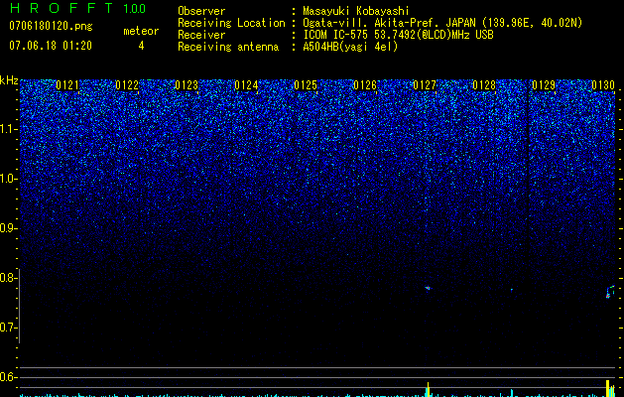Viewport: 624px width, 397px height.
Task: Click the yellow power spike below 0127
Action: tap(429, 389)
